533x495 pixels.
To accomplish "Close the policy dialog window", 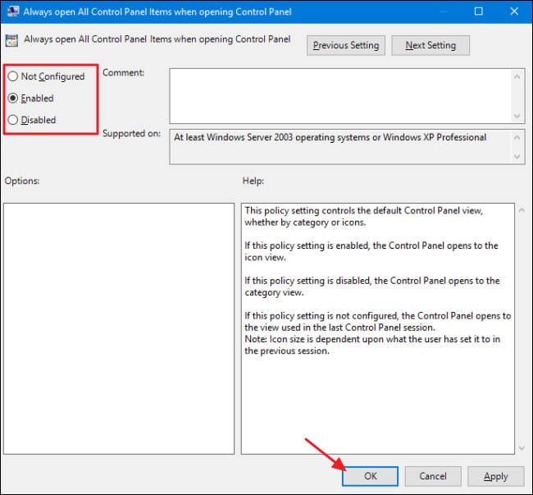I will 514,11.
